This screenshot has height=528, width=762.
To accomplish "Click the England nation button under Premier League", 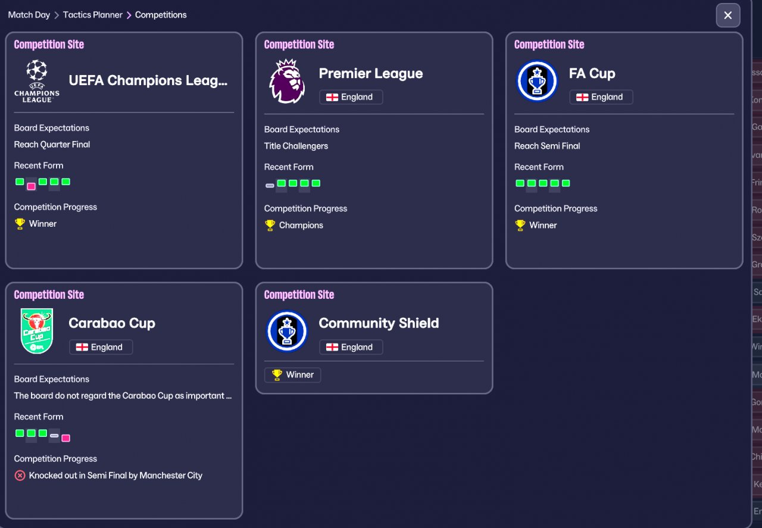I will 351,97.
